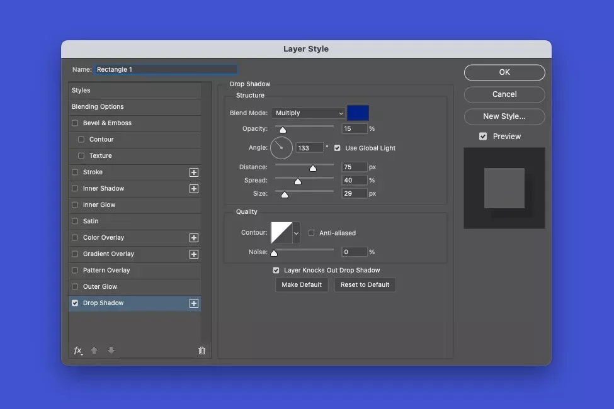Viewport: 614px width, 409px height.
Task: Add another Gradient Overlay with plus icon
Action: tap(194, 254)
